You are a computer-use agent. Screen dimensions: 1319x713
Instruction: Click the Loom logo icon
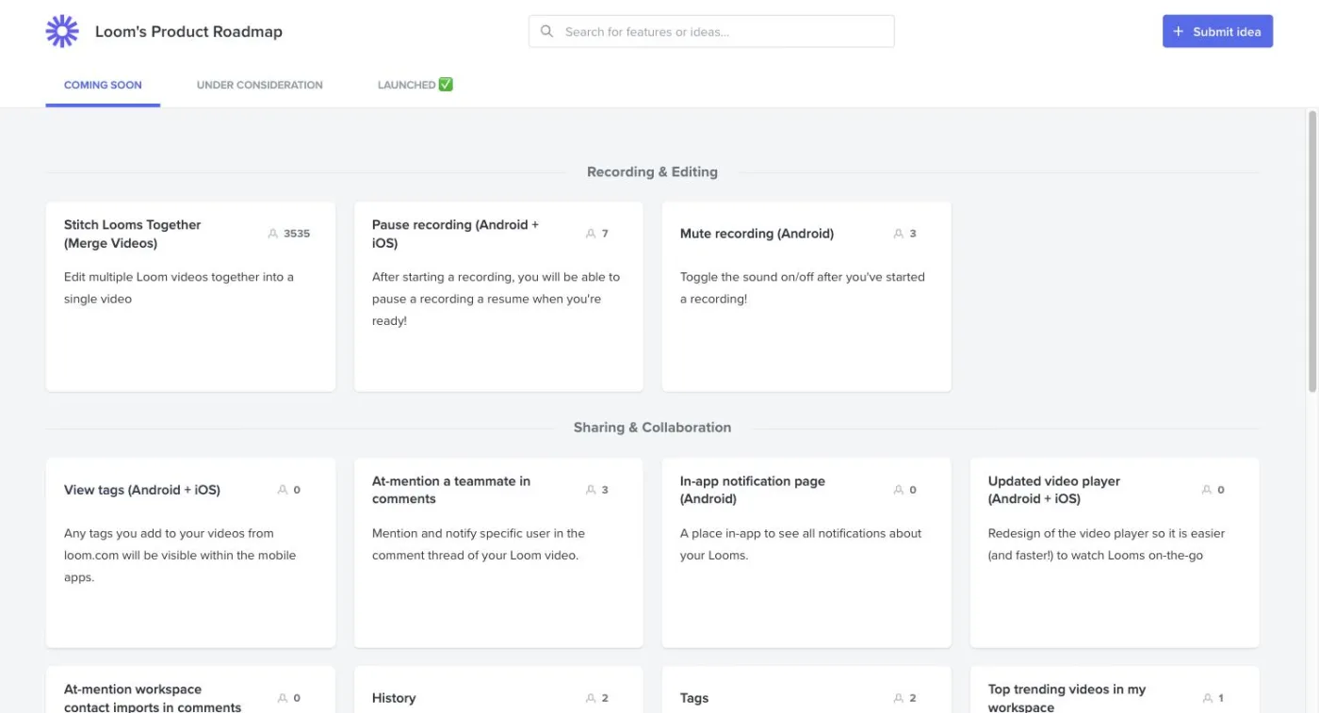(x=62, y=31)
